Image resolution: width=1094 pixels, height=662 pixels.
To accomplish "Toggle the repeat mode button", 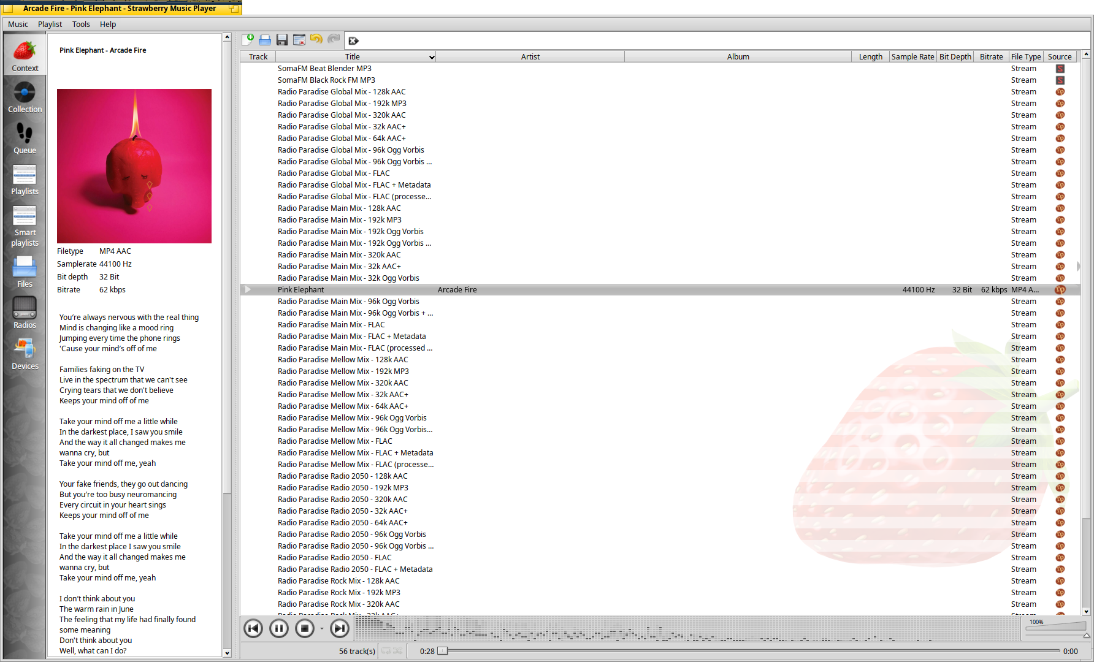I will pyautogui.click(x=386, y=651).
